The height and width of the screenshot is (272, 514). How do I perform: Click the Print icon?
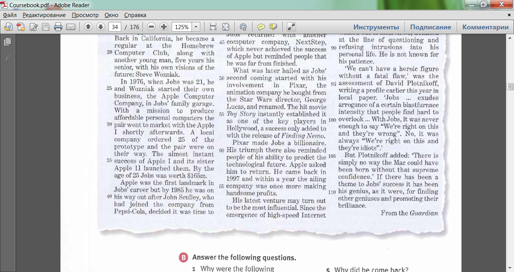pyautogui.click(x=58, y=27)
